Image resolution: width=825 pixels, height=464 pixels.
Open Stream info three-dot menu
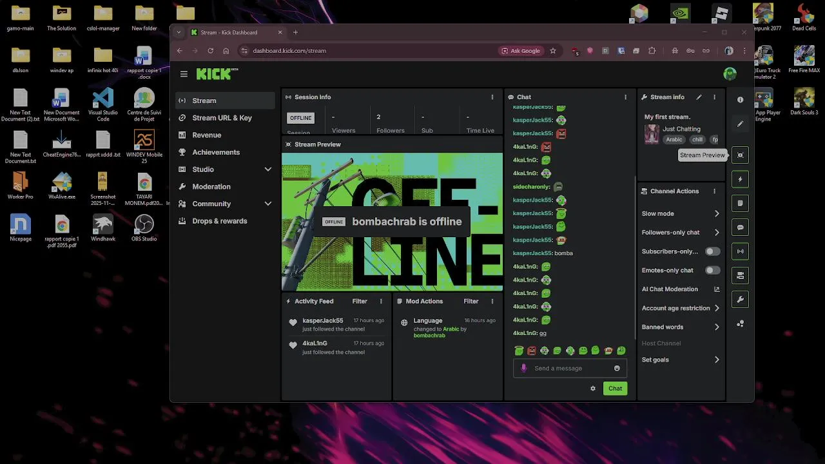714,97
